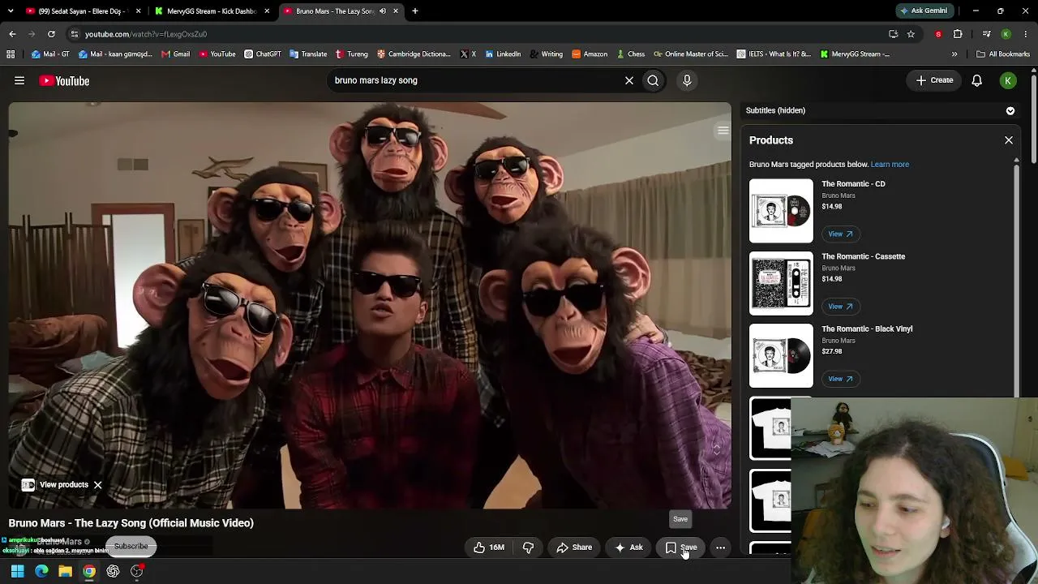
Task: Click the YouTube search input field
Action: coord(474,80)
